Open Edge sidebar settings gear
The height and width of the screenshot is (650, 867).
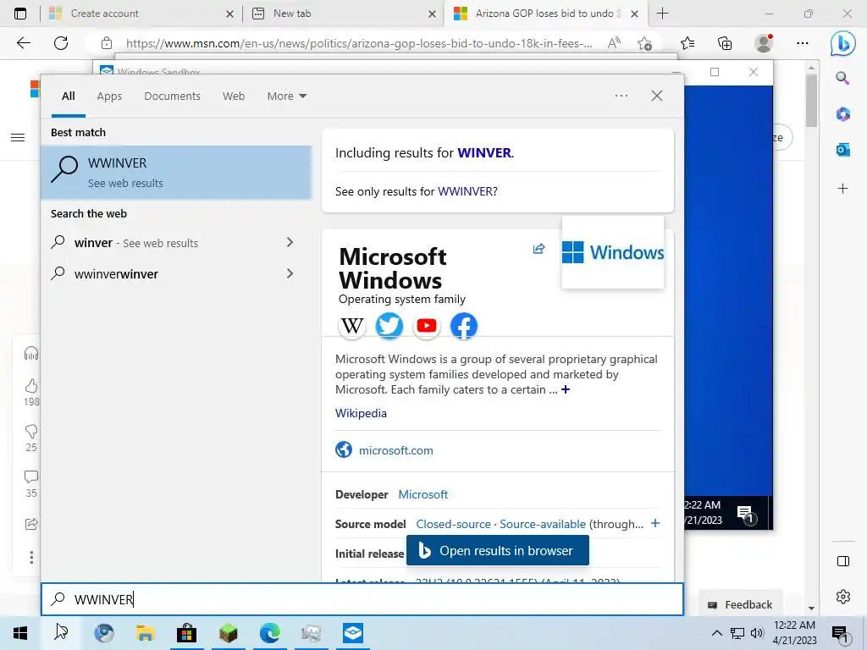(x=842, y=597)
